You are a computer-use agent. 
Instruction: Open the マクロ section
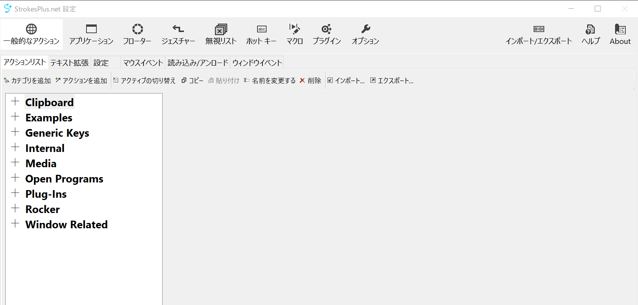(295, 34)
